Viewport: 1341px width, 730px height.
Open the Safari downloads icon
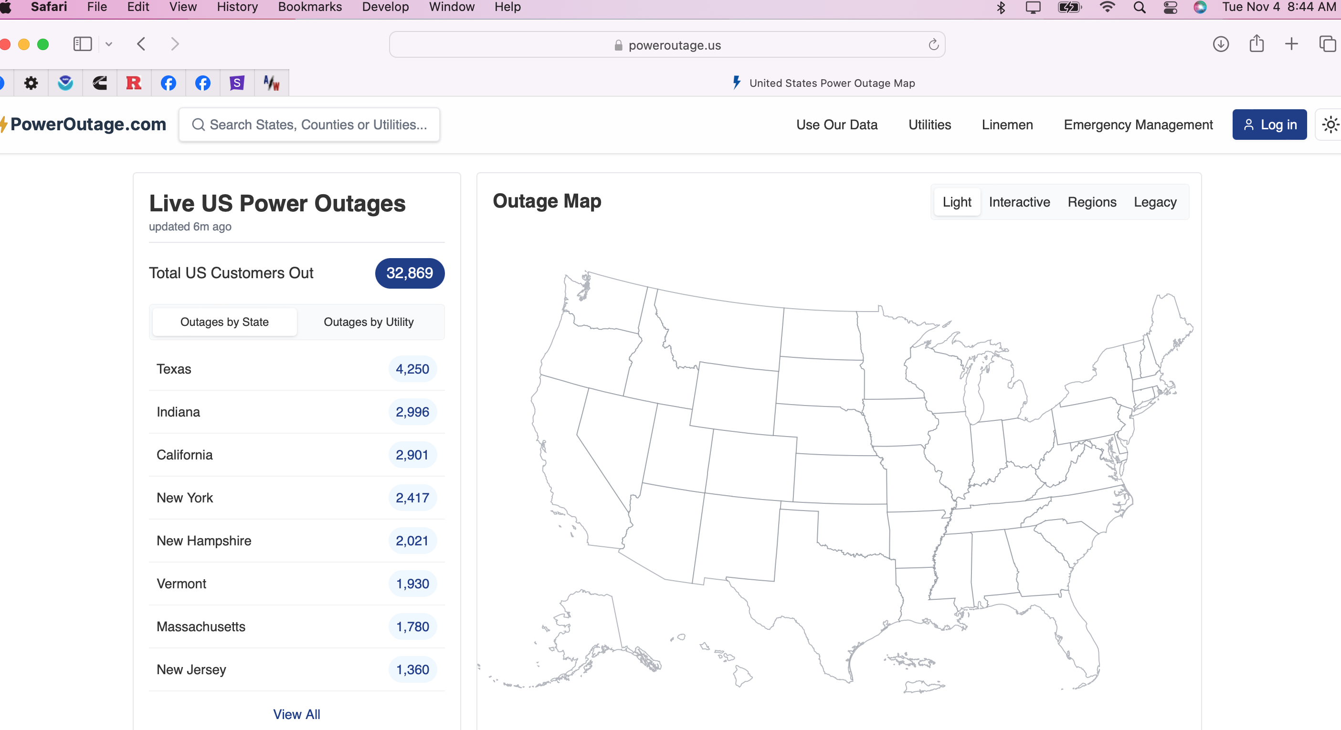tap(1220, 44)
